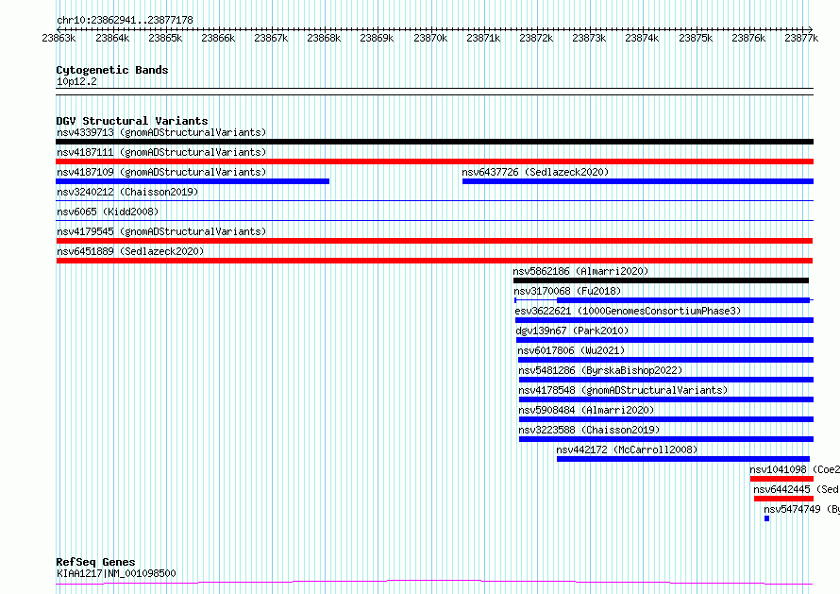
Task: Click the nsv5862186 black bar
Action: 661,280
